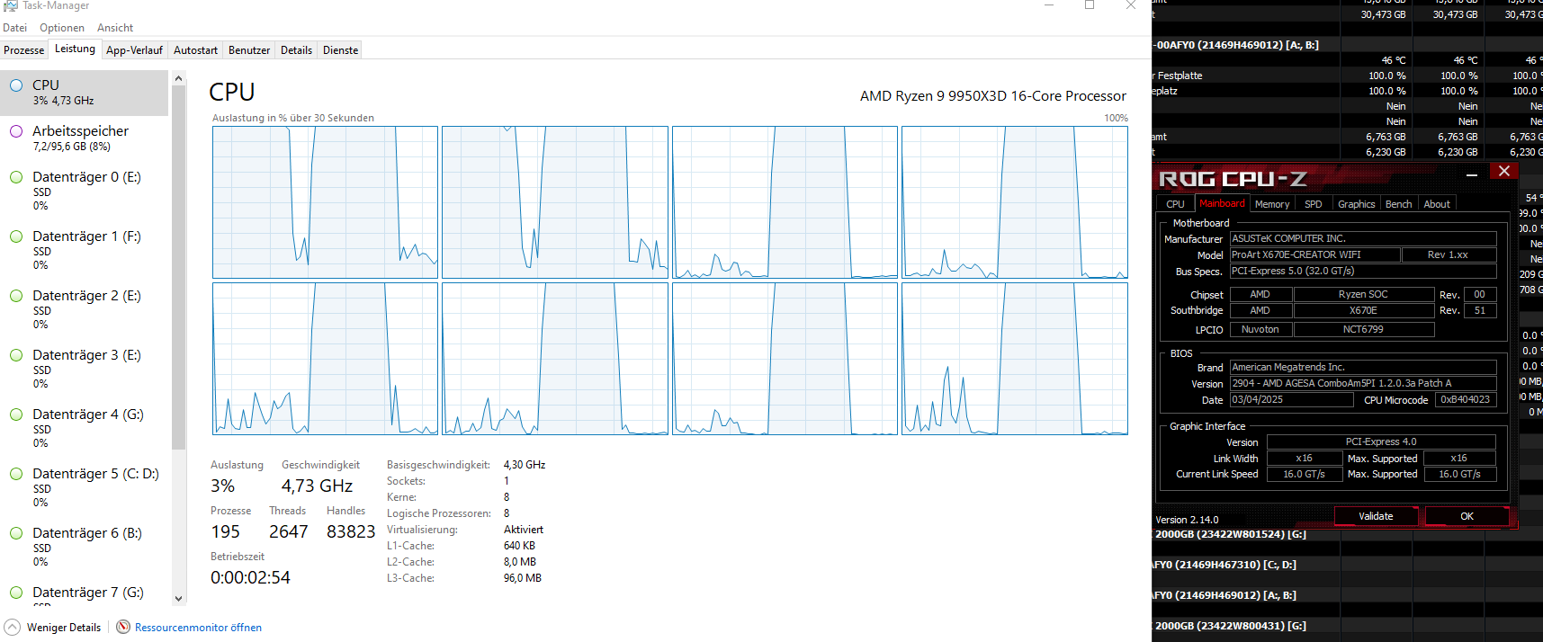The width and height of the screenshot is (1543, 642).
Task: Click the BIOS Version field in CPU-Z
Action: (x=1363, y=383)
